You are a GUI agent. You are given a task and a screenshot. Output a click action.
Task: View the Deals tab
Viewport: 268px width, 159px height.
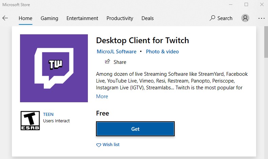pos(148,18)
